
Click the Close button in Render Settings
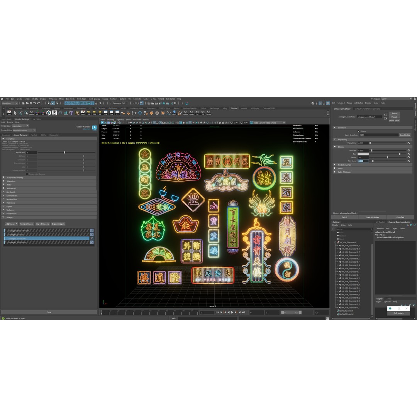(49, 312)
